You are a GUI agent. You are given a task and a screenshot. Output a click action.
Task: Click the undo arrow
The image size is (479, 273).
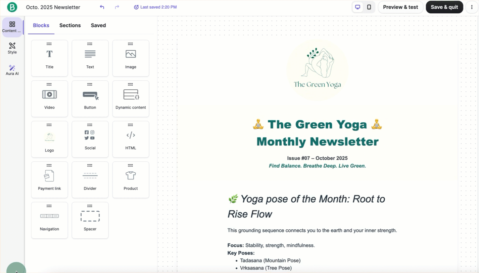102,7
